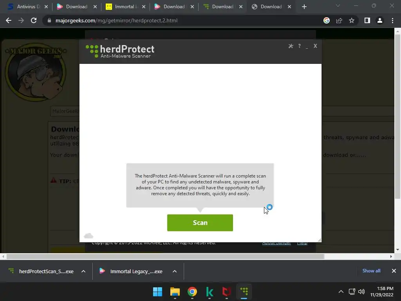Viewport: 401px width, 301px height.
Task: Open Chrome from taskbar
Action: [x=192, y=292]
